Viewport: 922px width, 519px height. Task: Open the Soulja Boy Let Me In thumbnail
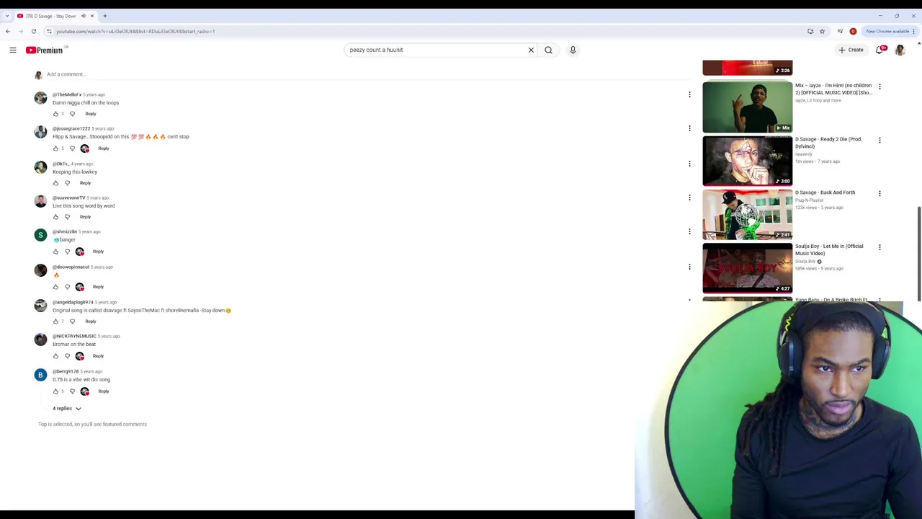[748, 267]
